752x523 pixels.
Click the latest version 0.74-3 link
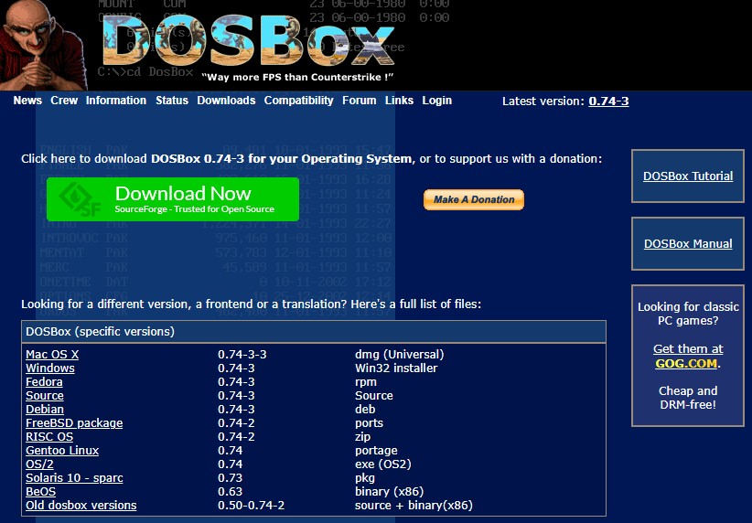coord(608,101)
